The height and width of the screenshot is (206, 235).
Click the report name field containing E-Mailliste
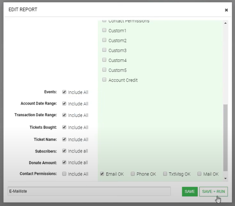point(89,192)
